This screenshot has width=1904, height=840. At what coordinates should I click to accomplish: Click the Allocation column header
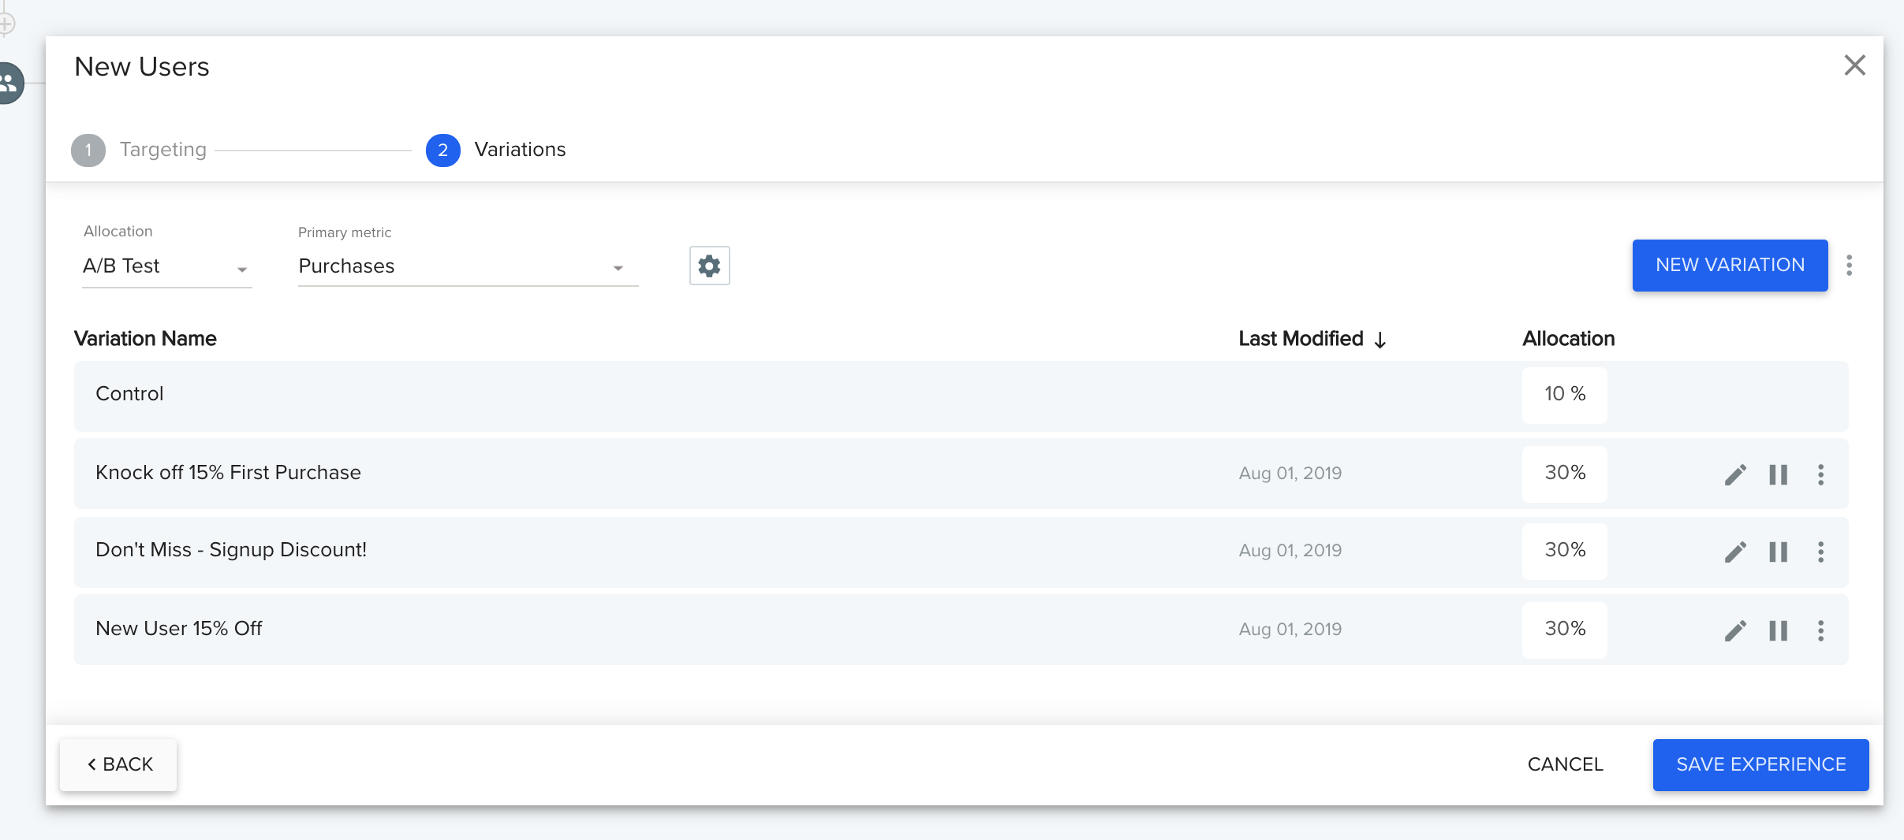coord(1568,339)
